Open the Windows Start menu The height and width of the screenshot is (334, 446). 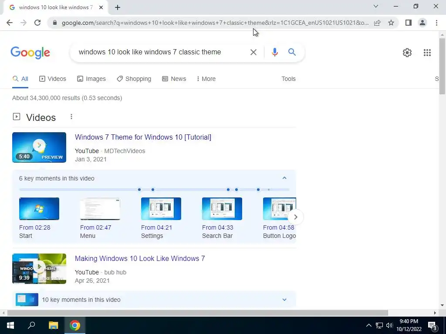(10, 325)
